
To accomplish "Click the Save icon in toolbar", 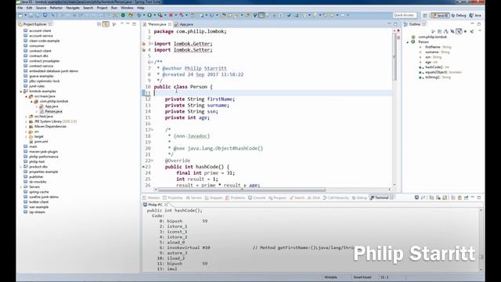I will pyautogui.click(x=31, y=16).
